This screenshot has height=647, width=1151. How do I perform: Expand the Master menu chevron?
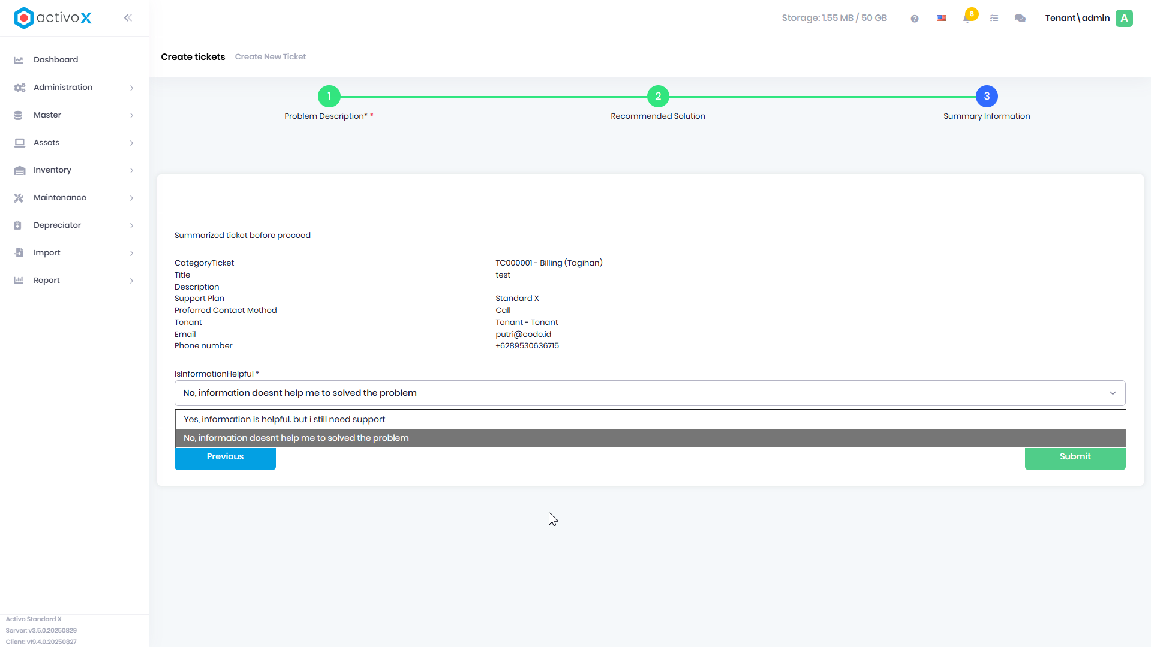point(131,116)
